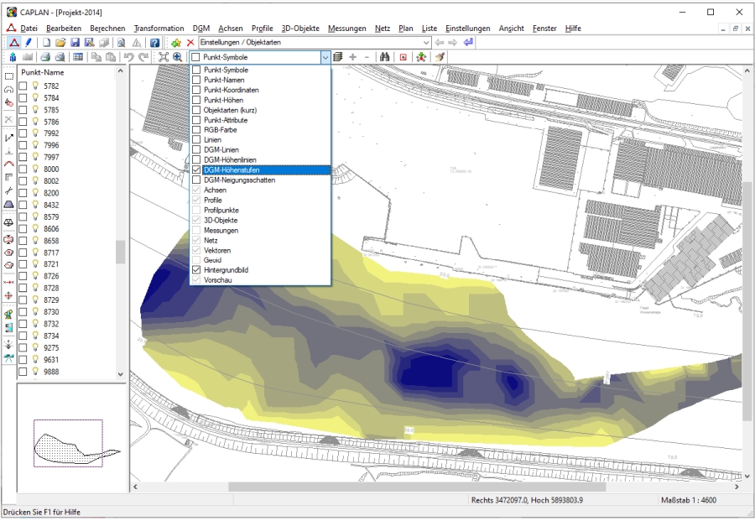Enable the DGM-Höhenlinien checkbox
Image resolution: width=755 pixels, height=521 pixels.
click(x=196, y=160)
